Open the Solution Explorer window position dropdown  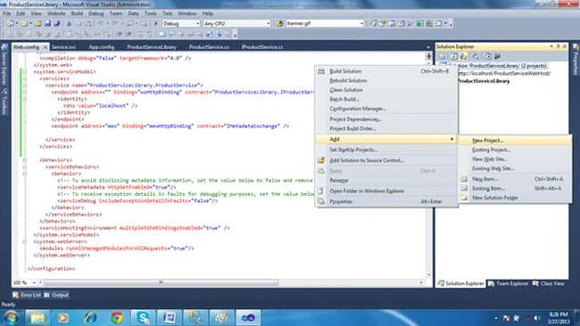coord(551,46)
